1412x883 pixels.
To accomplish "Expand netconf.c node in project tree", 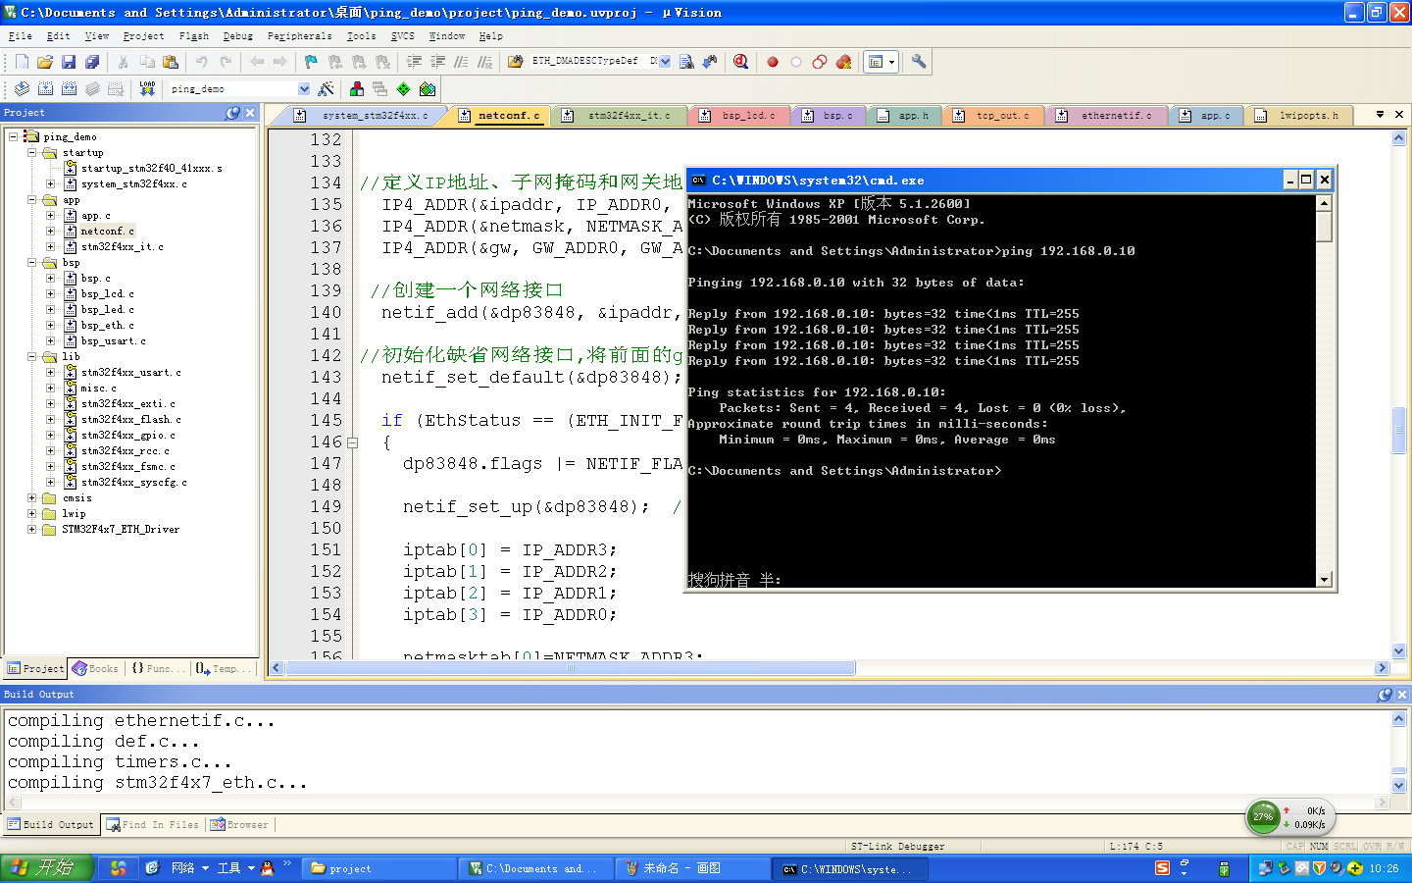I will point(51,232).
